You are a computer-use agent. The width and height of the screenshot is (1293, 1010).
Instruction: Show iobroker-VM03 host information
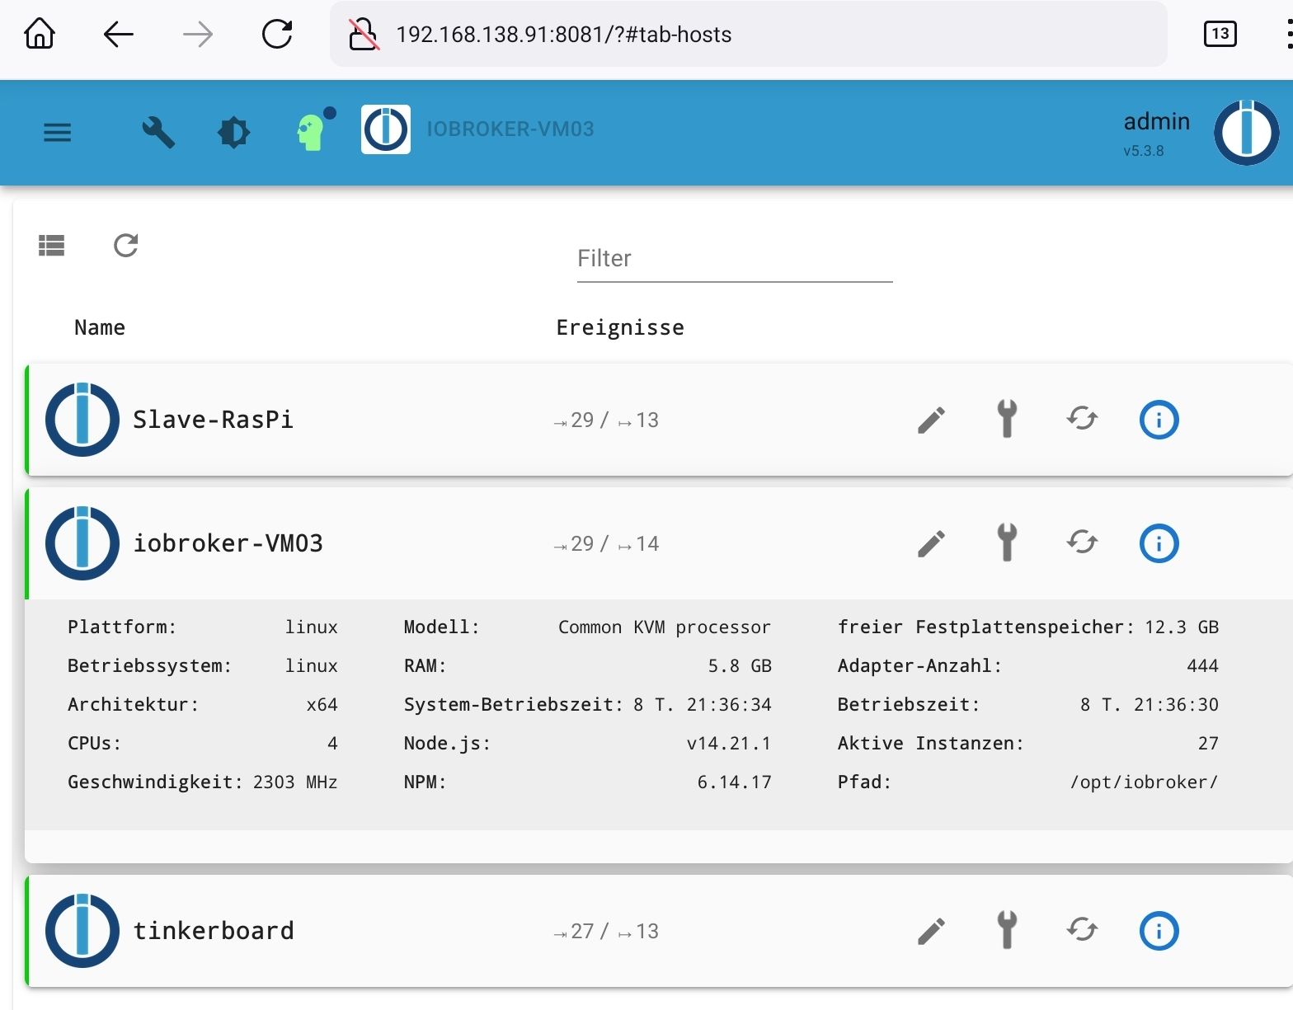coord(1159,543)
